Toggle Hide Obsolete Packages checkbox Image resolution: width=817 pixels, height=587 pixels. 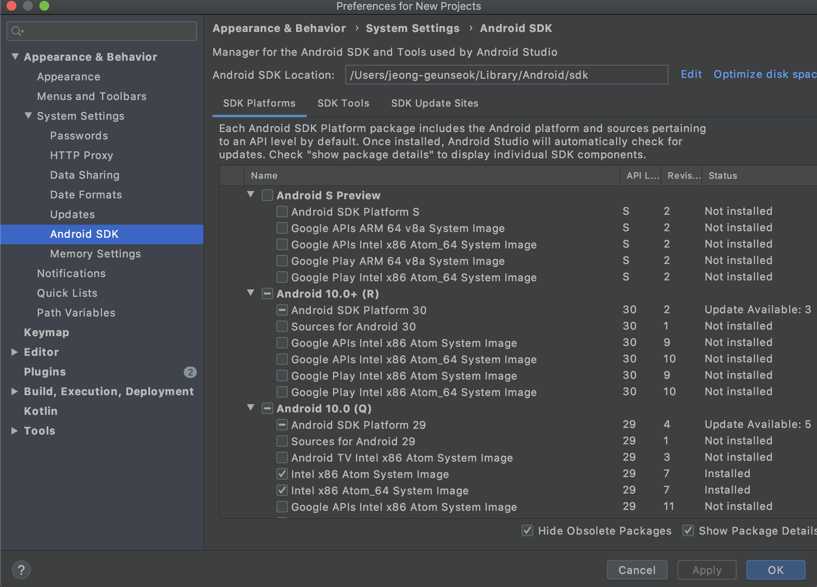coord(527,530)
